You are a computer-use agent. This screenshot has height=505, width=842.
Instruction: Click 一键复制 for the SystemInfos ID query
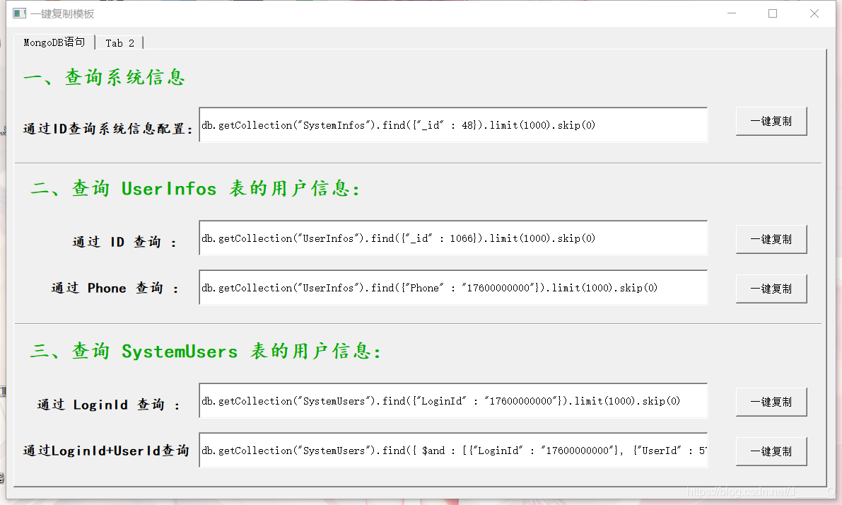tap(771, 121)
